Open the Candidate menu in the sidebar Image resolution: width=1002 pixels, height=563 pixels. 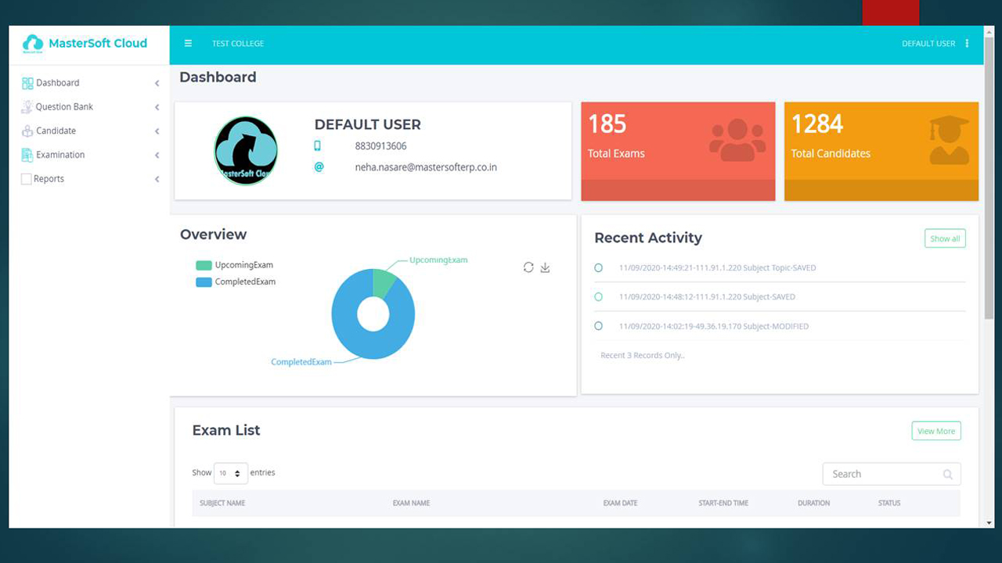pos(56,131)
